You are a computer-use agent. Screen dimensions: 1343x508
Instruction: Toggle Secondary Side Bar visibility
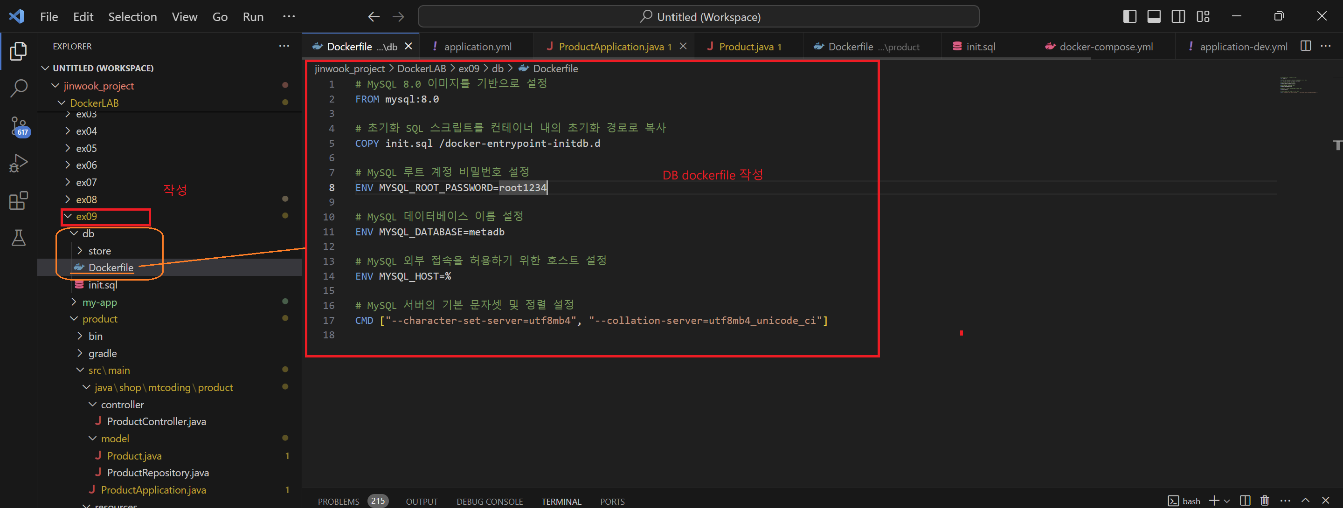pyautogui.click(x=1178, y=17)
